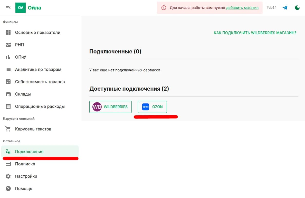305x198 pixels.
Task: Click the Карусель текстов cart icon
Action: [8, 129]
